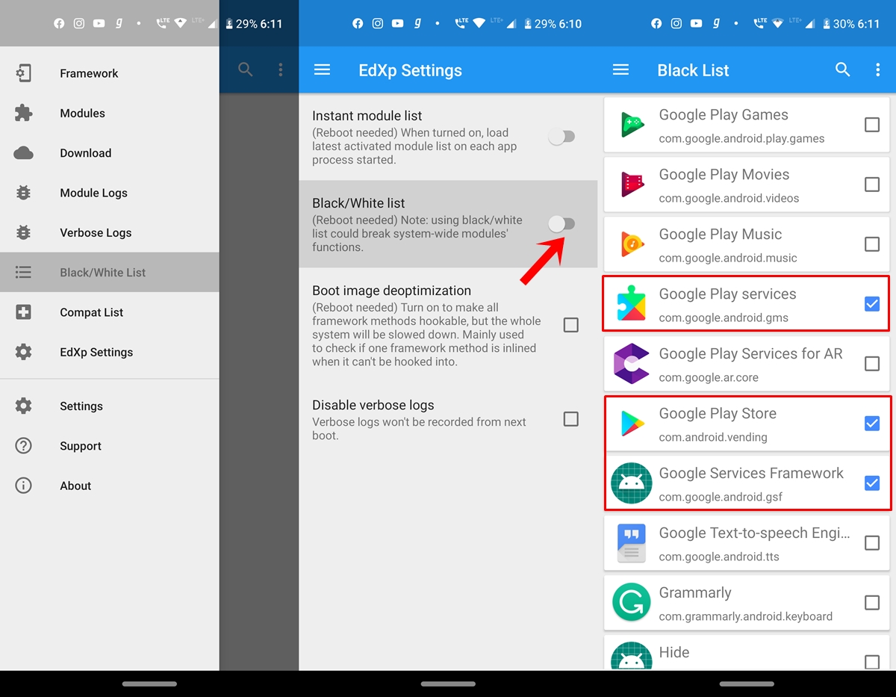
Task: Open the hamburger menu in Black List
Action: point(620,69)
